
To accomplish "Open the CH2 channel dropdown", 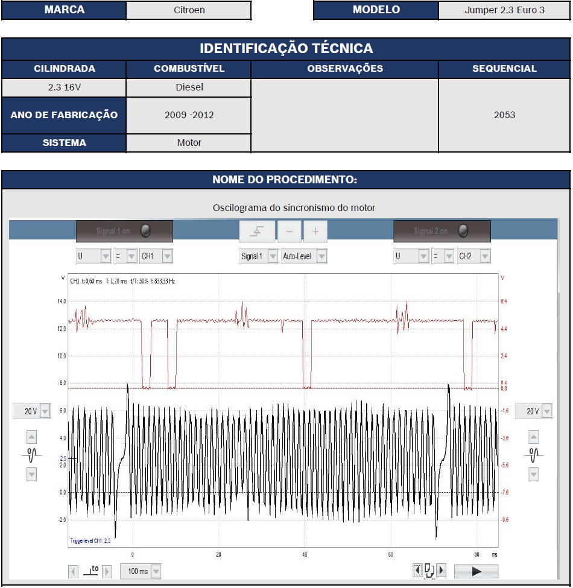I will 484,256.
